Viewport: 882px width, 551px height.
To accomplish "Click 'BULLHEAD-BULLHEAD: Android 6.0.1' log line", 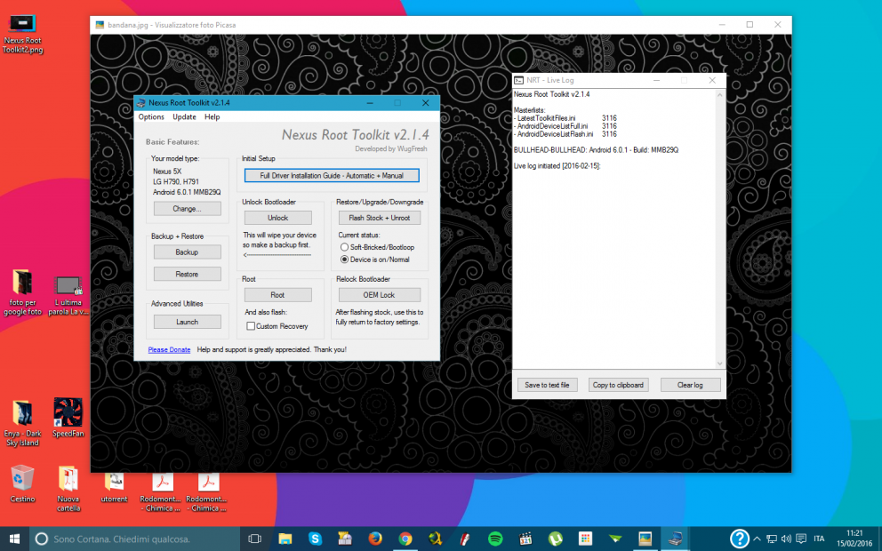I will point(596,150).
